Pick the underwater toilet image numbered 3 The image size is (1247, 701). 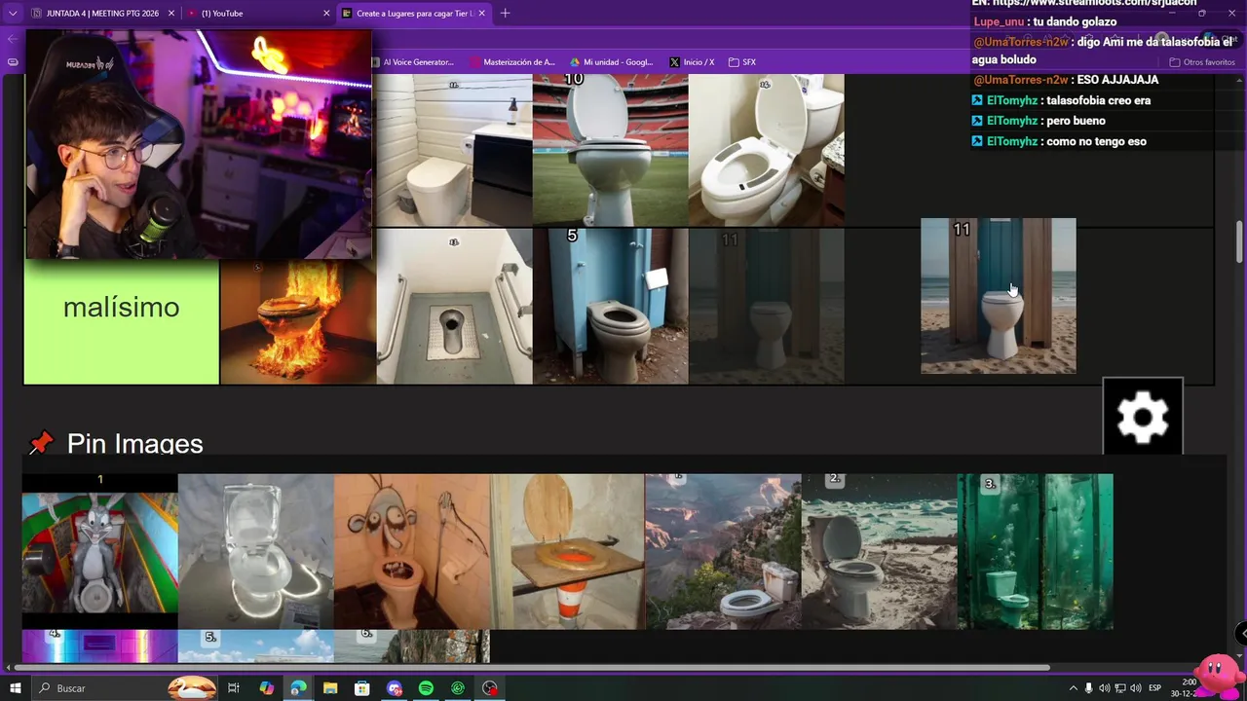click(1036, 551)
